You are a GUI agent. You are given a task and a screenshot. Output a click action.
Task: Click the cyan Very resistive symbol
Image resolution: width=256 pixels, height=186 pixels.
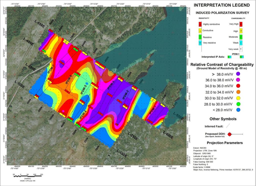[x=200, y=43]
